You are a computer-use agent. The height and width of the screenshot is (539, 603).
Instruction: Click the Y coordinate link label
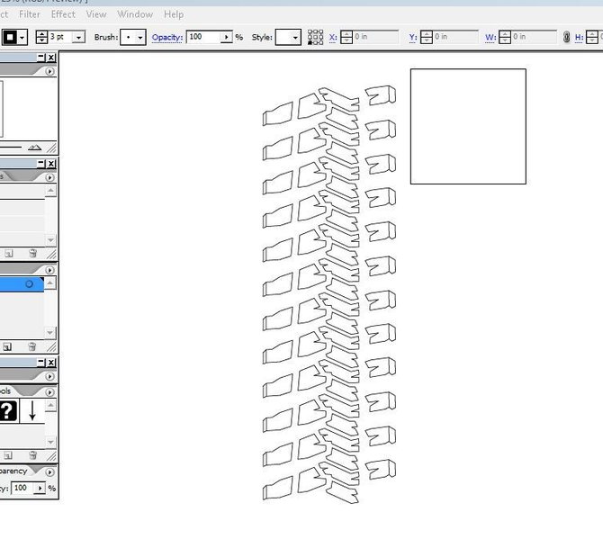point(413,37)
